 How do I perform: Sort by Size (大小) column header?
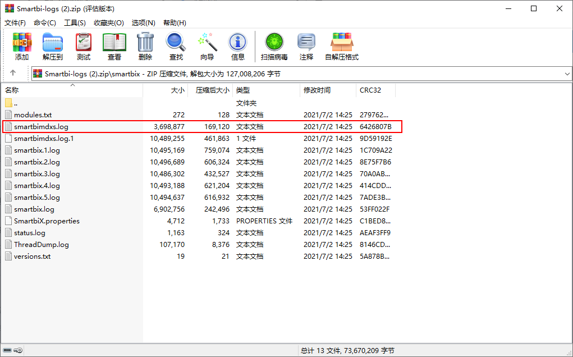[165, 90]
